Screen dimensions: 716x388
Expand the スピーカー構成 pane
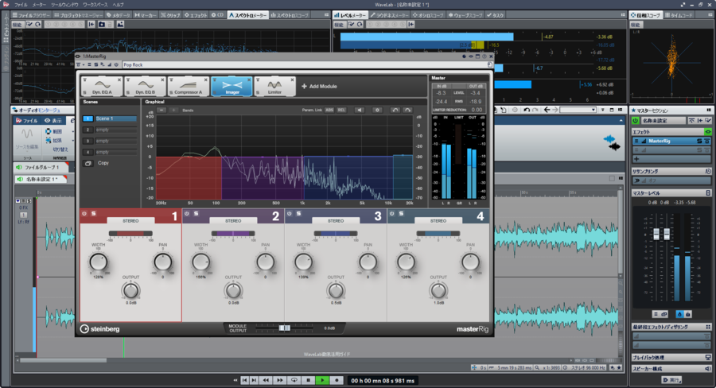[x=671, y=368]
